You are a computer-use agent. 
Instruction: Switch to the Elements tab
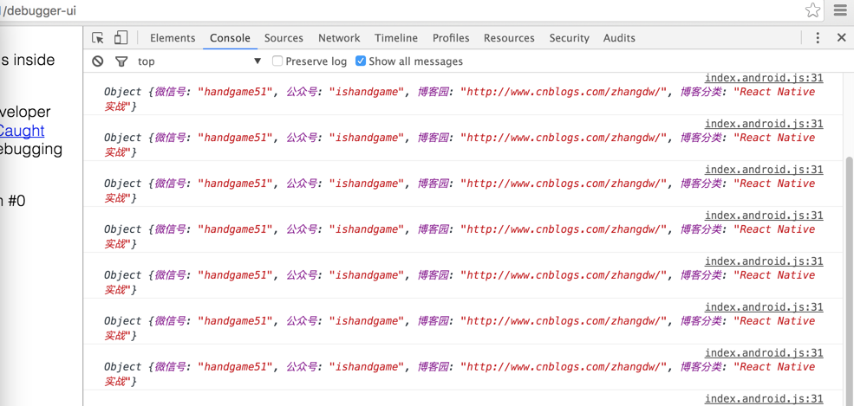[173, 38]
